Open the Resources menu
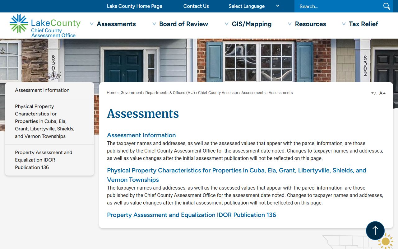The height and width of the screenshot is (249, 398). pos(310,24)
